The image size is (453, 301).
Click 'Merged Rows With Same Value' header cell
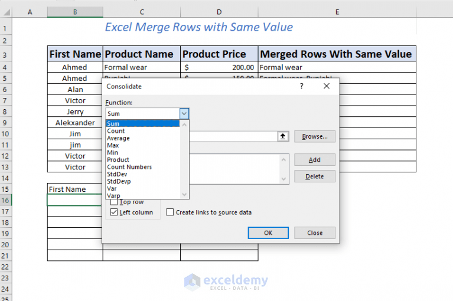pyautogui.click(x=337, y=54)
